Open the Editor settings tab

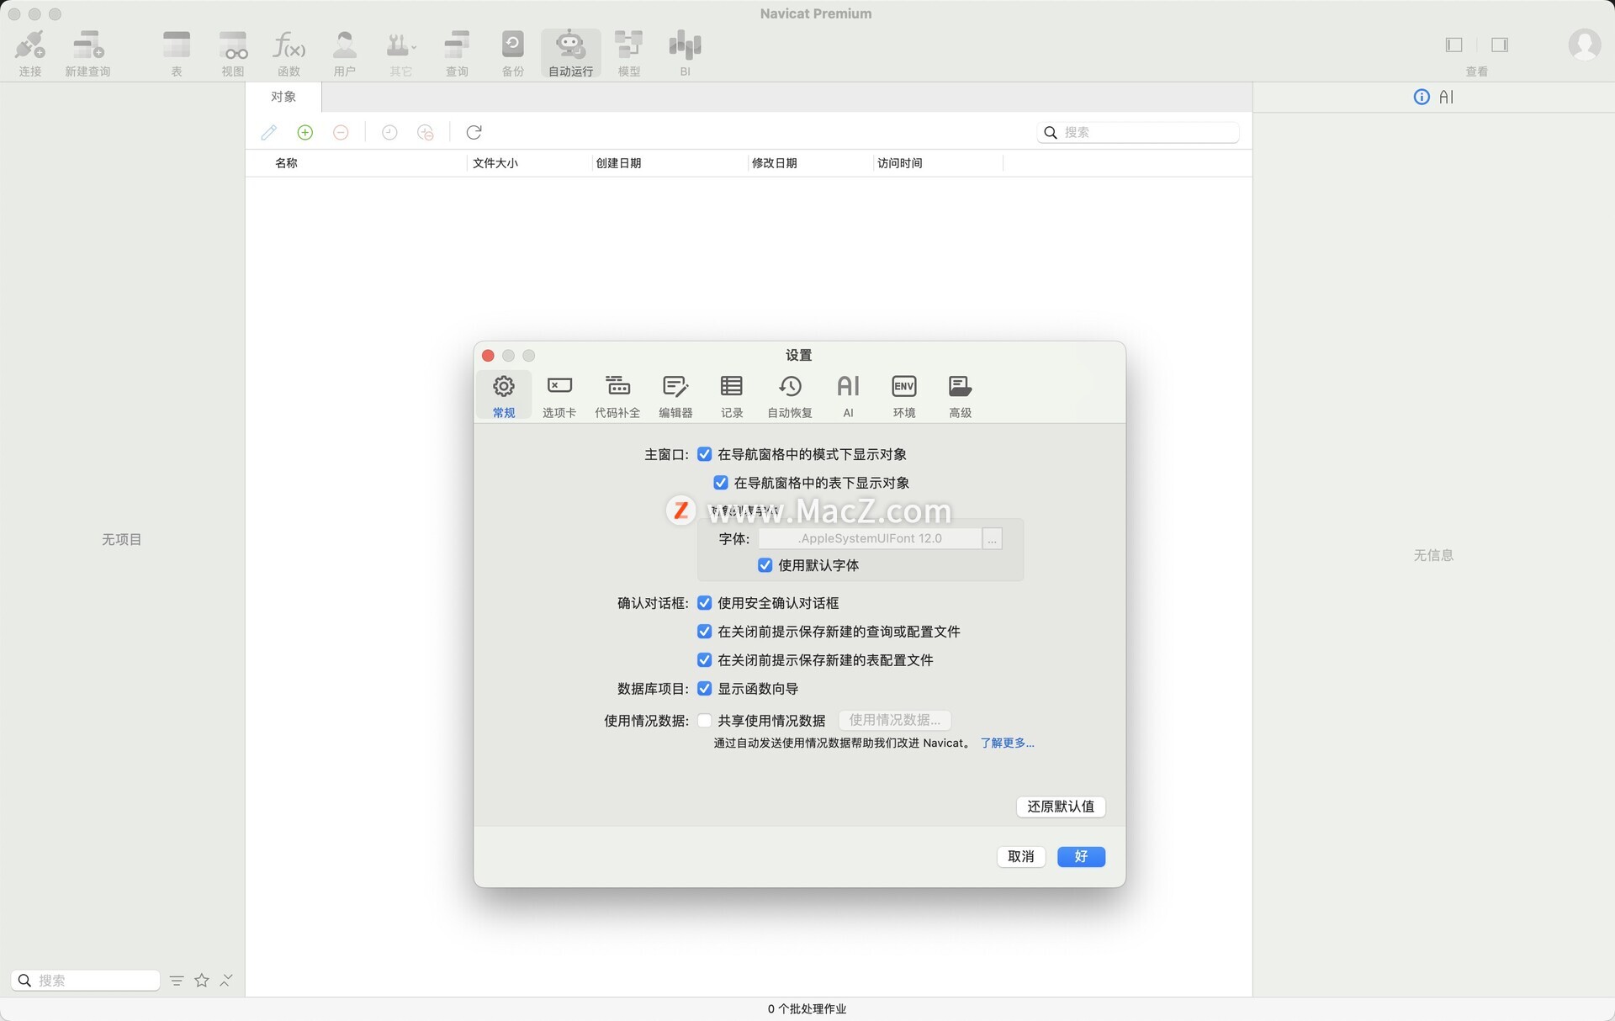pyautogui.click(x=675, y=395)
